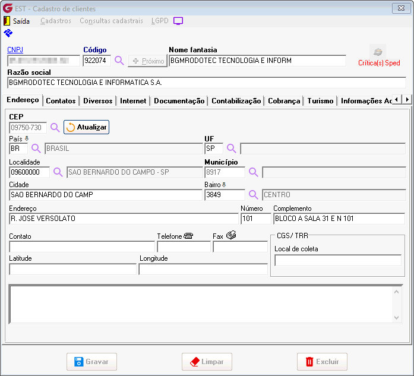Follow the CNPJ link label

point(15,50)
